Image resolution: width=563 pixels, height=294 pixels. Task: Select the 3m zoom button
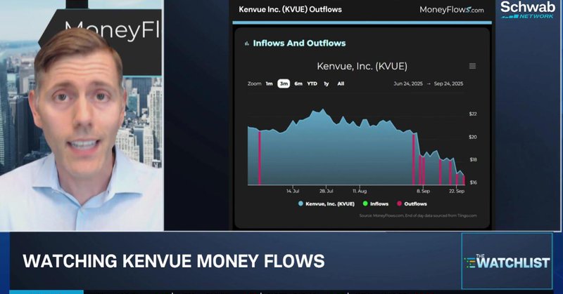[x=284, y=83]
